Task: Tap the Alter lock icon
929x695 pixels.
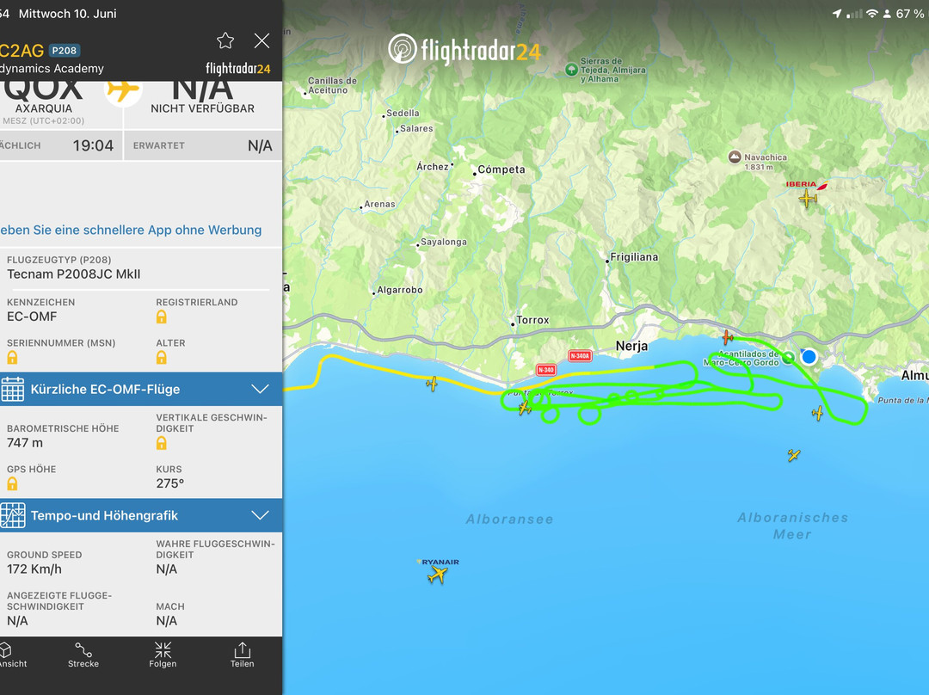Action: [161, 357]
